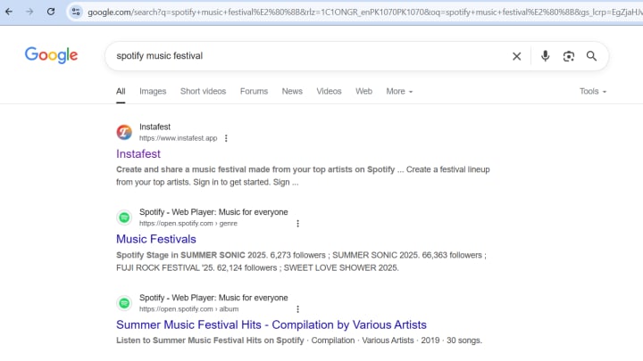Image resolution: width=643 pixels, height=361 pixels.
Task: Click Spotify favicon of Summer Music Festival Hits result
Action: (x=124, y=303)
